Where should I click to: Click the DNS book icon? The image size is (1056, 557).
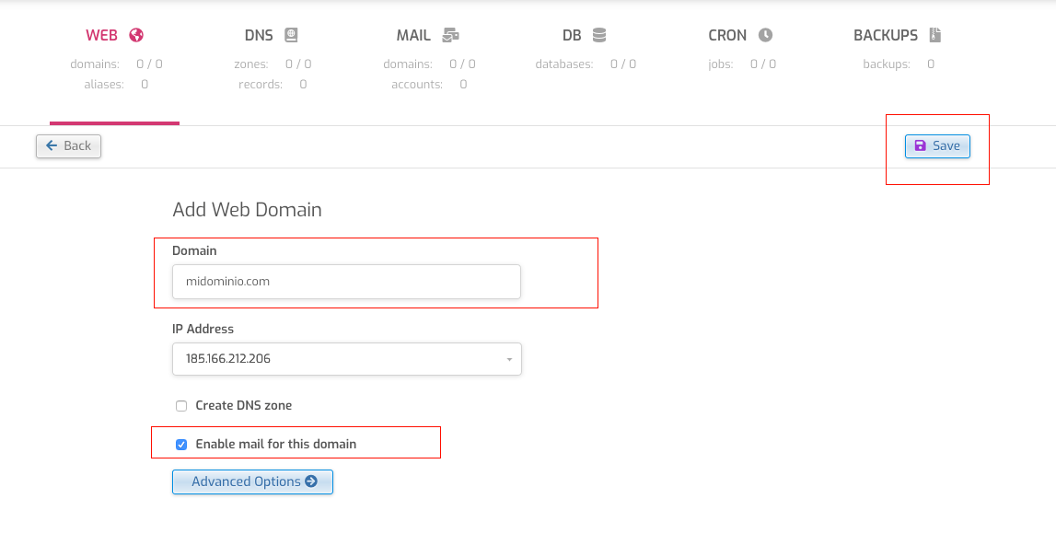[291, 35]
